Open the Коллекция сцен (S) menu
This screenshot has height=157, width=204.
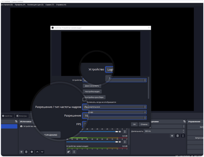click(x=35, y=5)
